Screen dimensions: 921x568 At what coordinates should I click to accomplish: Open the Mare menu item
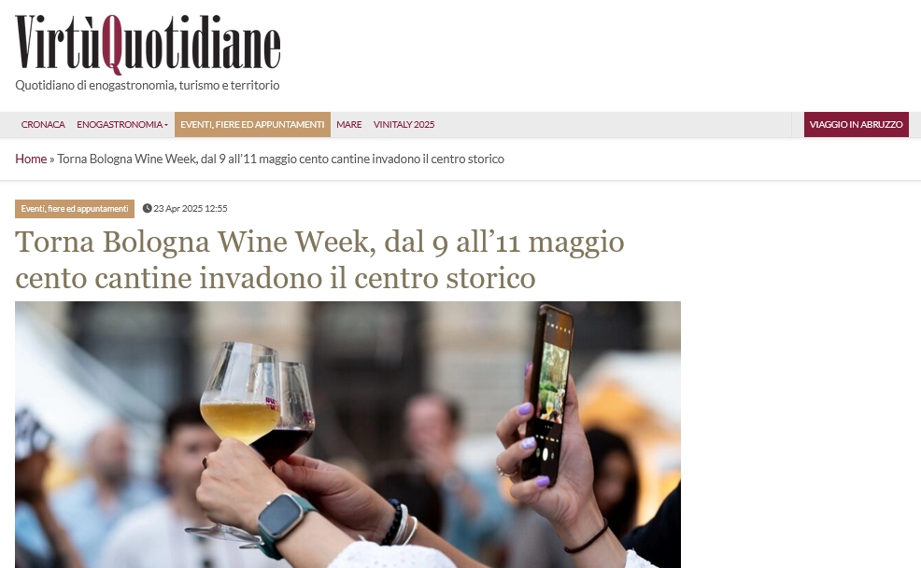pos(349,124)
